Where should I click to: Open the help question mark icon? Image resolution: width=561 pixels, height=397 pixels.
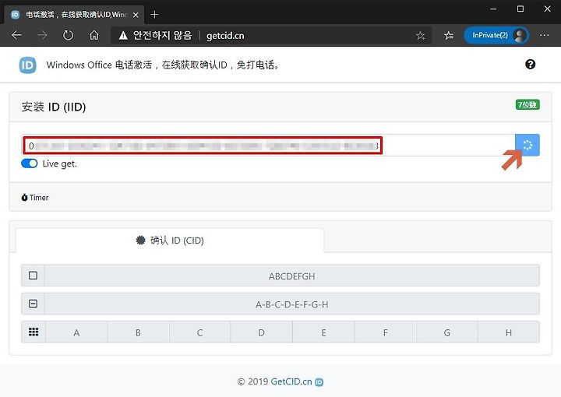[531, 65]
